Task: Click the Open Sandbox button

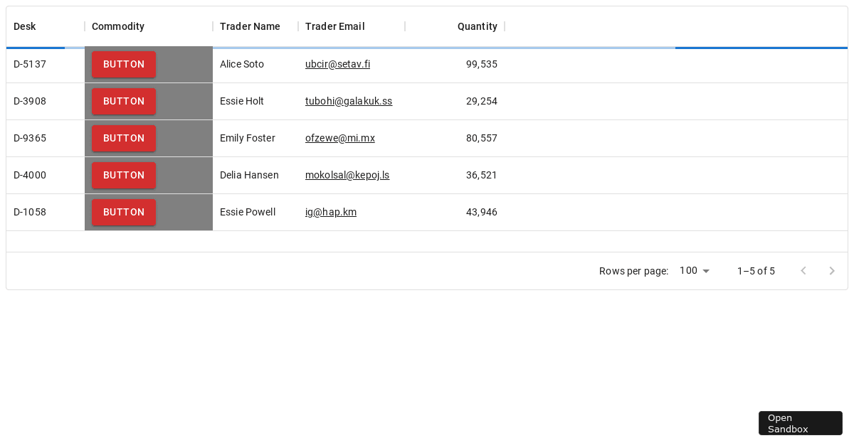Action: pos(800,423)
